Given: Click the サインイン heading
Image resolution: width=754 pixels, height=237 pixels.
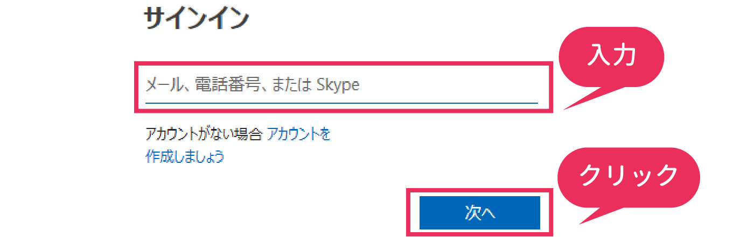Looking at the screenshot, I should tap(197, 20).
